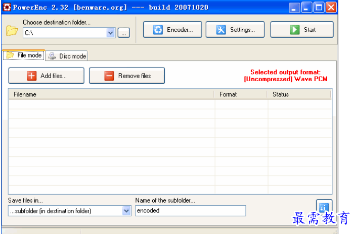Browse for destination folder with ellipsis button

coord(124,33)
